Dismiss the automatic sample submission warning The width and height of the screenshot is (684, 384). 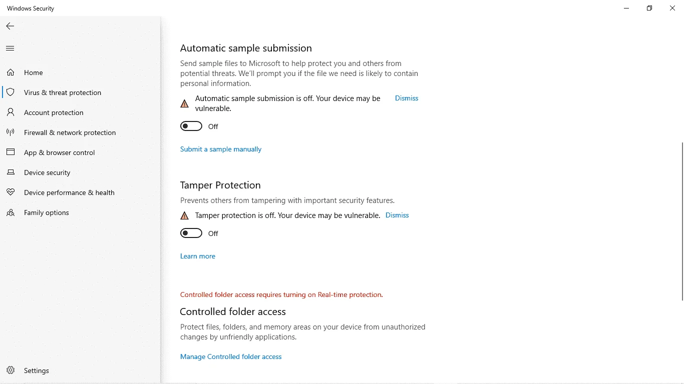point(407,98)
